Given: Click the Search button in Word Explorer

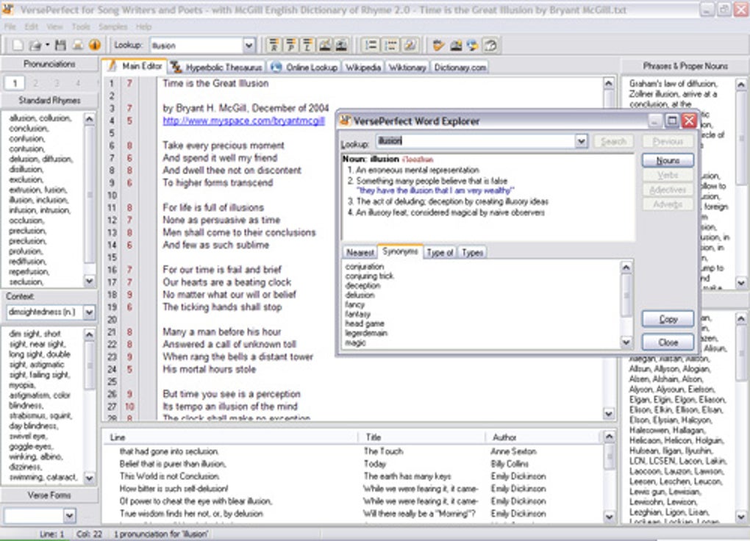Looking at the screenshot, I should click(x=613, y=141).
